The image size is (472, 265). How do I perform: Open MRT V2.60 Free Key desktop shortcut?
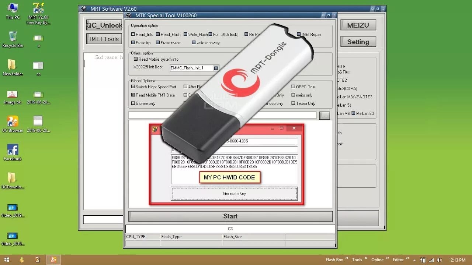[38, 13]
